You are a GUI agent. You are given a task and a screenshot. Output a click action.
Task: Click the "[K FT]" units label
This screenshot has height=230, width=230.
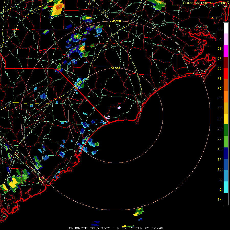pyautogui.click(x=216, y=18)
